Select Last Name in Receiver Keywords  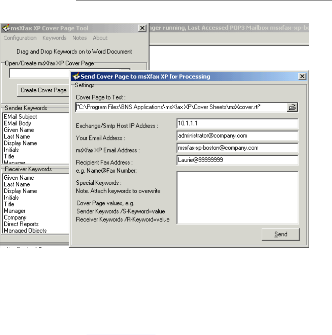pyautogui.click(x=17, y=184)
